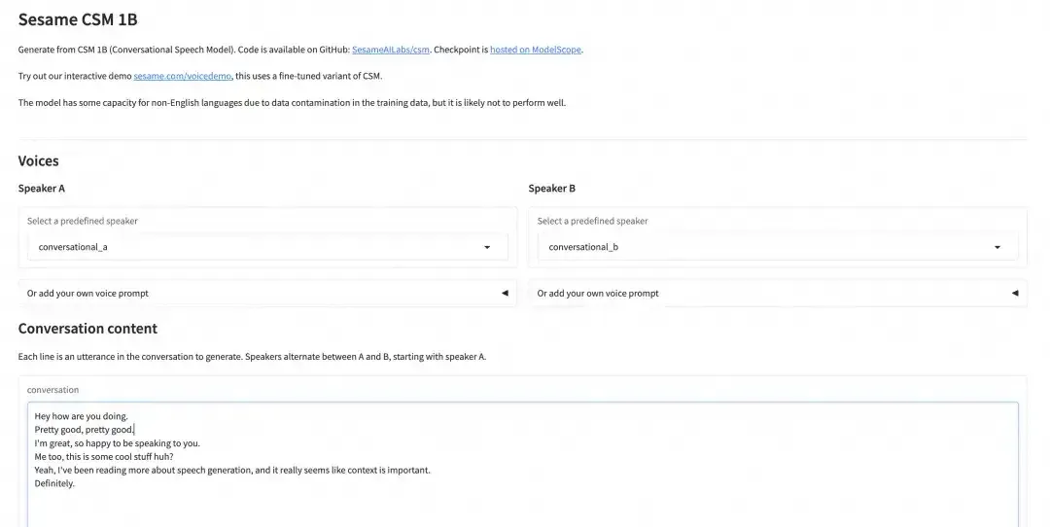Open Speaker B predefined speaker dropdown arrow
The image size is (1050, 527).
pyautogui.click(x=997, y=247)
